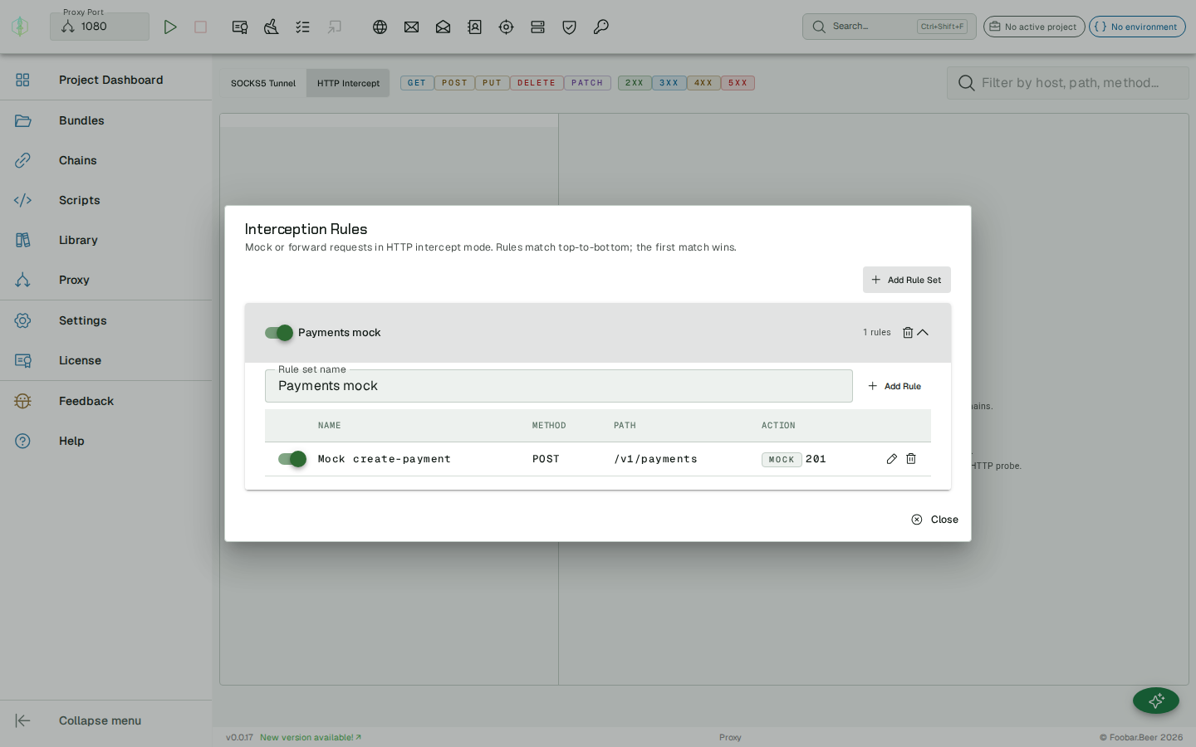Toggle the 2XX status filter chip
The height and width of the screenshot is (747, 1196).
[x=635, y=83]
